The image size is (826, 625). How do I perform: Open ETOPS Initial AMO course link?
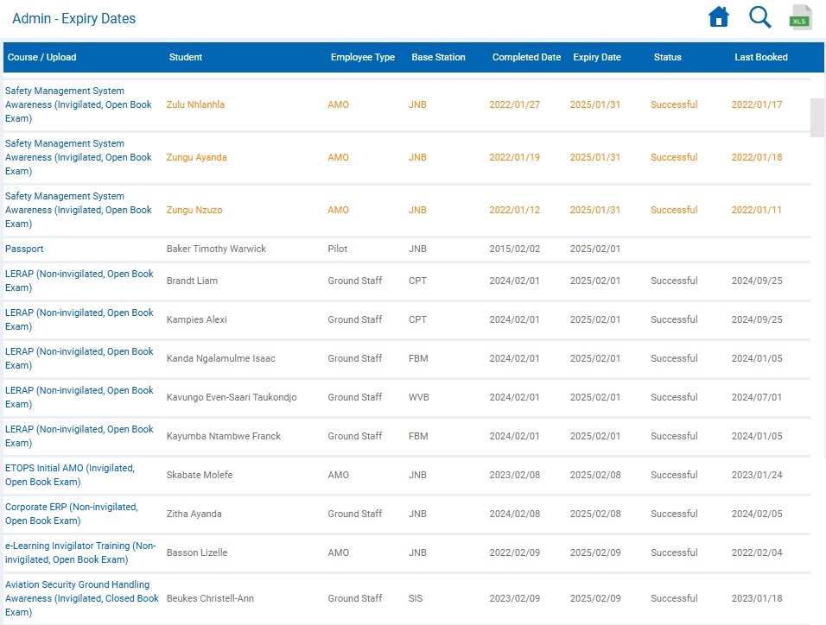[x=70, y=475]
